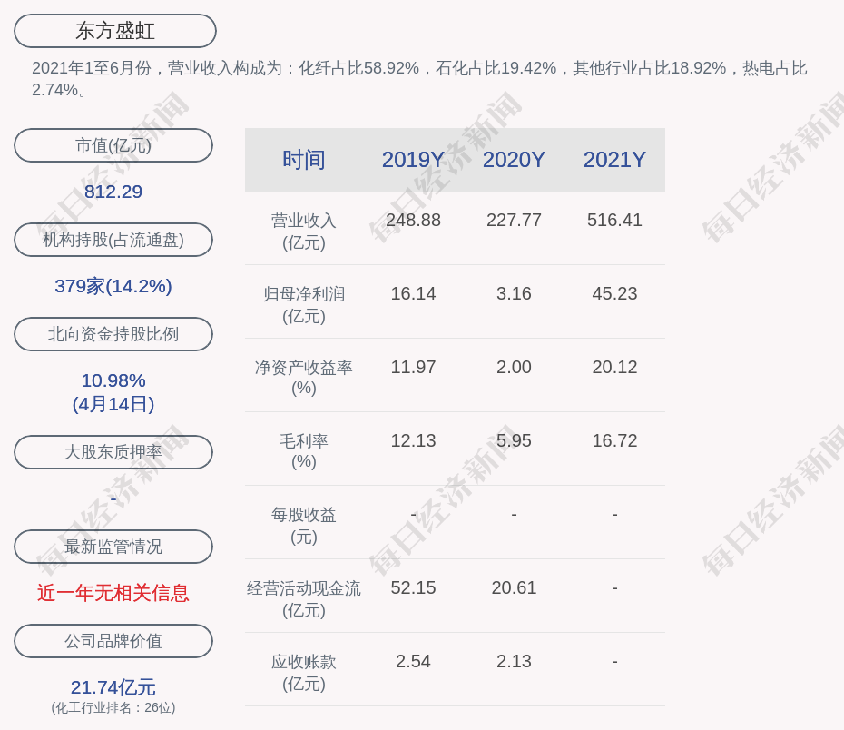
Task: Select the 2019 gross margin value 12.13
Action: 414,441
